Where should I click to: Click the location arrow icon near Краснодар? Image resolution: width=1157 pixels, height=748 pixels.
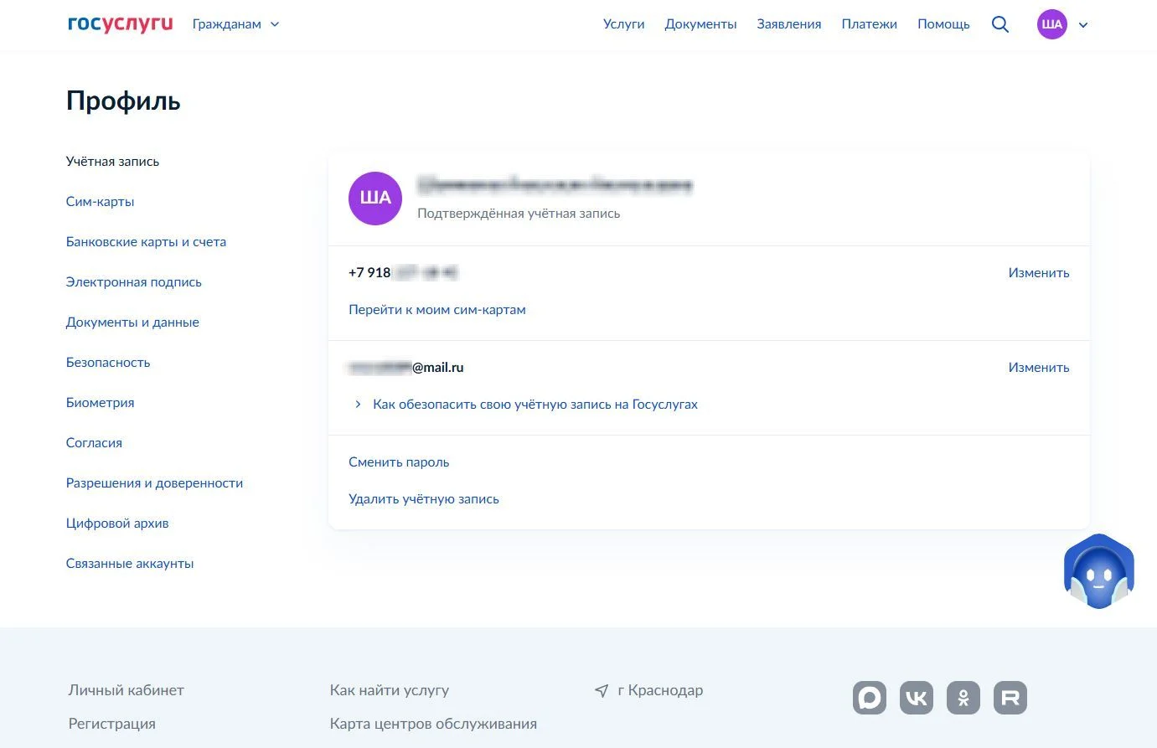(602, 691)
